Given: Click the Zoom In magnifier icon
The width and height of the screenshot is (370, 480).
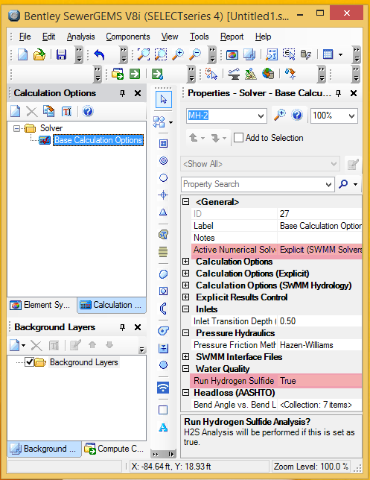Looking at the screenshot, I should 178,54.
